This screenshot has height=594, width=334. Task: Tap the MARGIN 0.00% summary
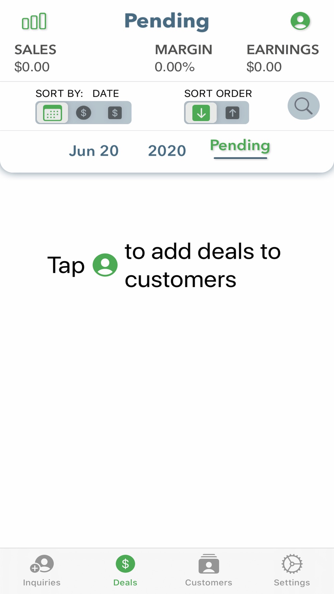coord(183,58)
